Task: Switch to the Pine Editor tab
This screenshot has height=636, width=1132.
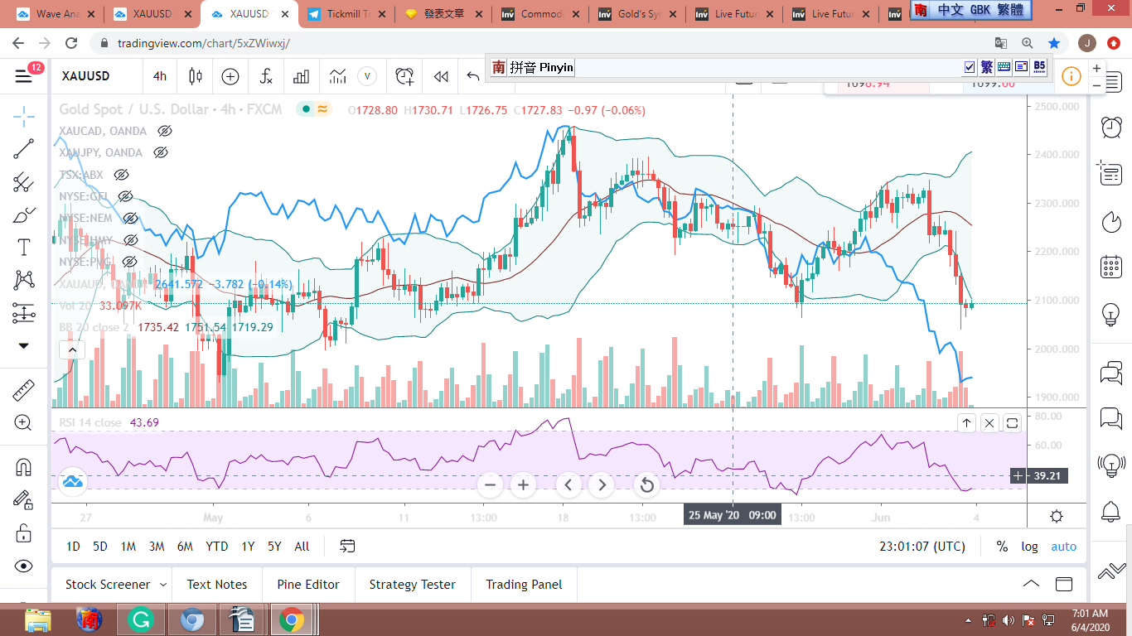Action: click(x=307, y=585)
